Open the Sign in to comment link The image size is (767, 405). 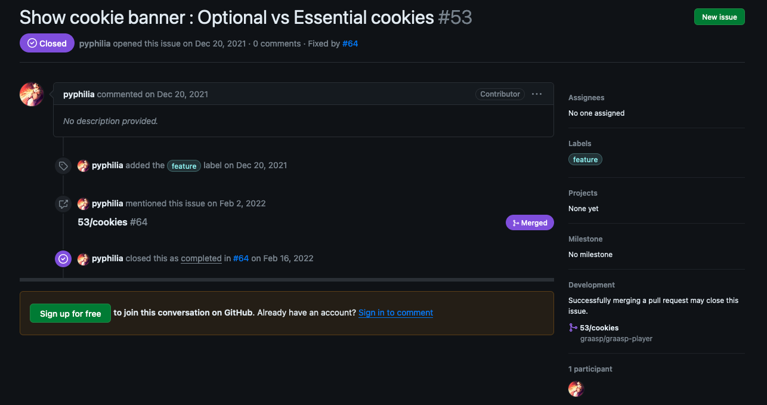pyautogui.click(x=395, y=313)
